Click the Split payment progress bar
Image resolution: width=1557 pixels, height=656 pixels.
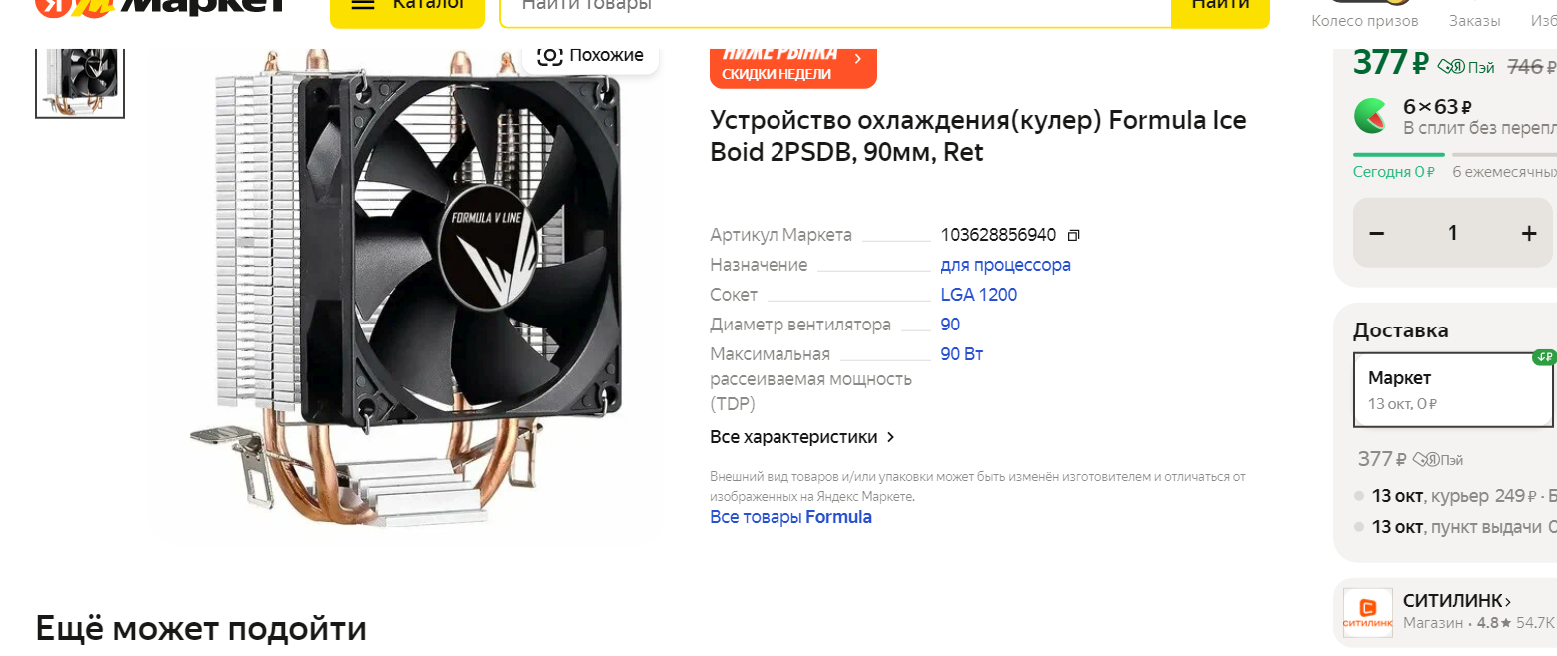pyautogui.click(x=1454, y=155)
